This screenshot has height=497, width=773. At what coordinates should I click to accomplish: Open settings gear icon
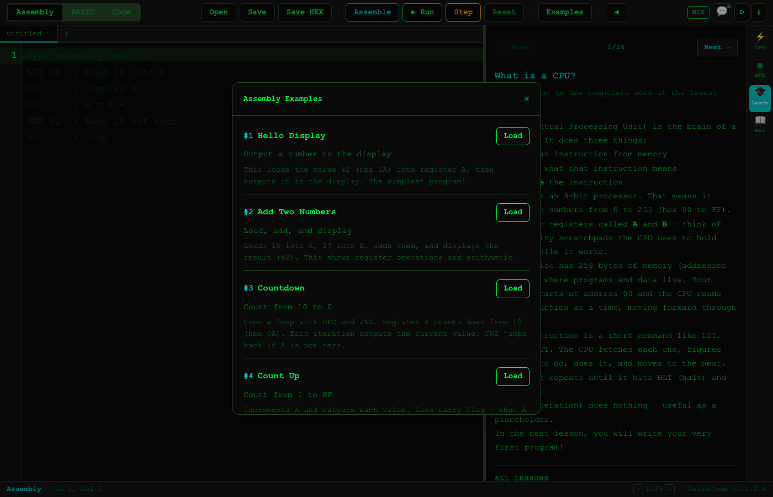742,12
